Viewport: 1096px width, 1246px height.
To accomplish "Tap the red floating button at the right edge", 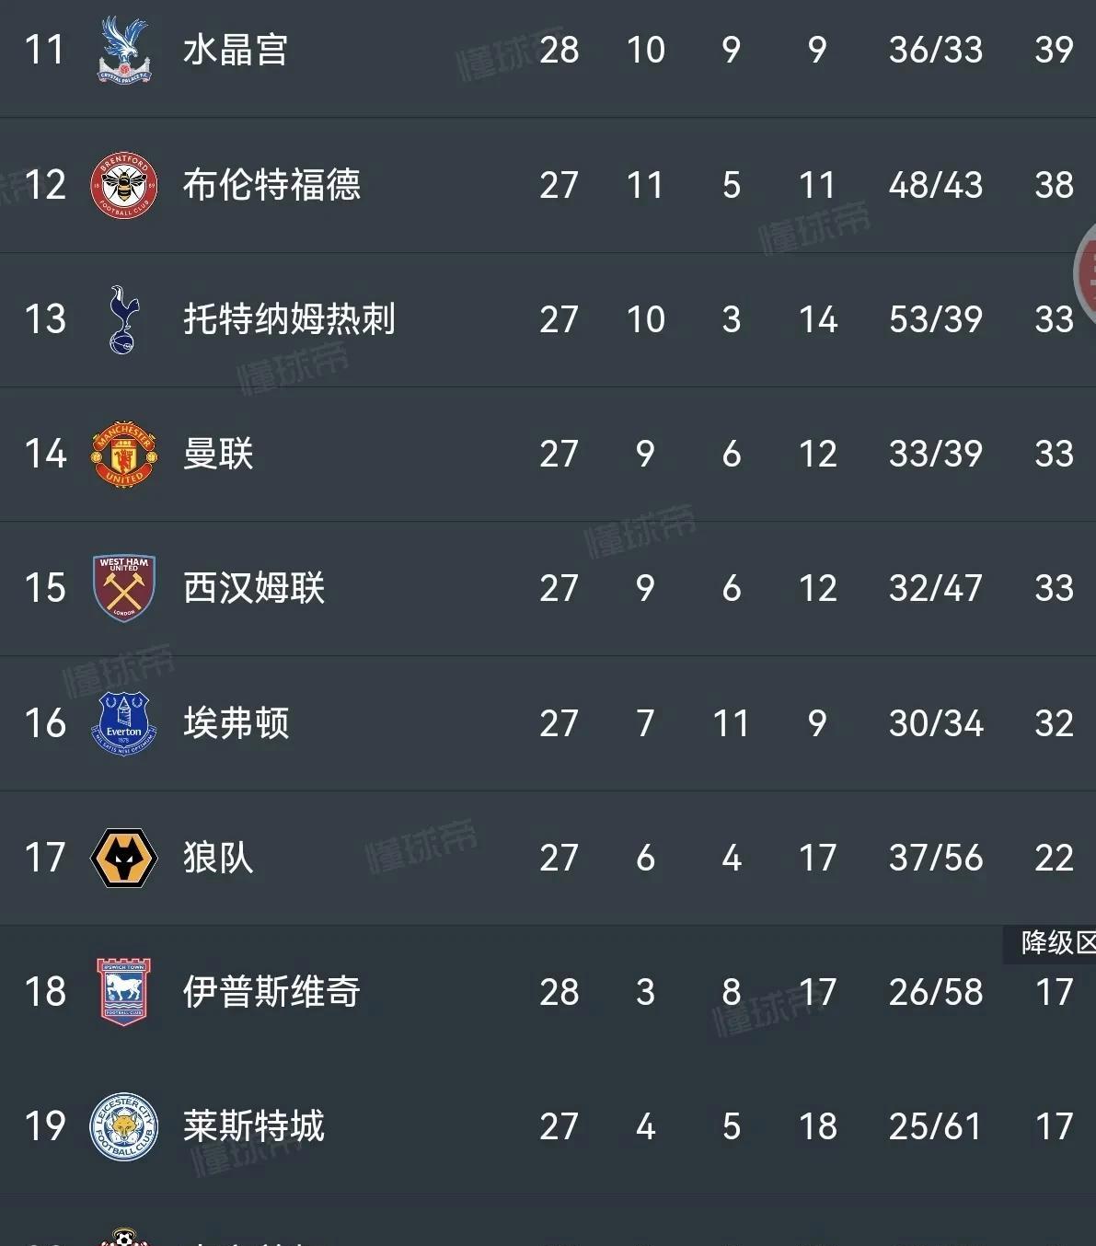I will [x=1086, y=273].
